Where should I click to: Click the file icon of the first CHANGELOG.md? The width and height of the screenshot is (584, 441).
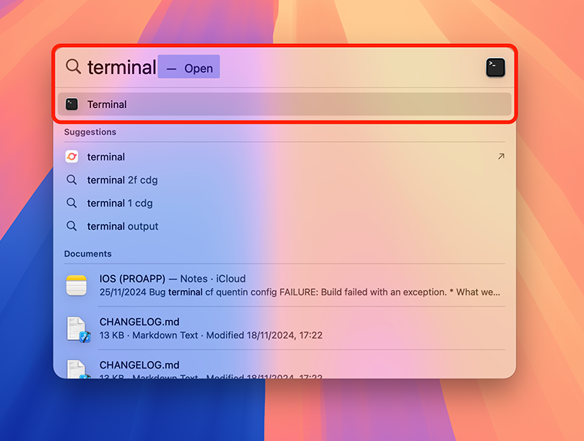pos(77,329)
